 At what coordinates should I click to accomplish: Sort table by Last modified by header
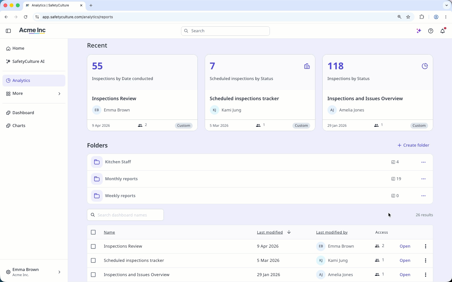click(332, 232)
